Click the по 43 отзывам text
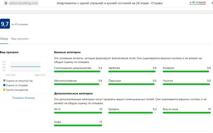Viewport: 213px width, 133px height. [x=20, y=24]
